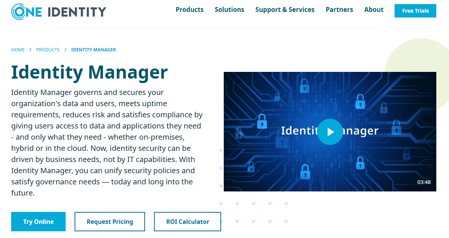Open the Support & Services menu
Viewport: 449px width, 238px height.
[x=285, y=10]
